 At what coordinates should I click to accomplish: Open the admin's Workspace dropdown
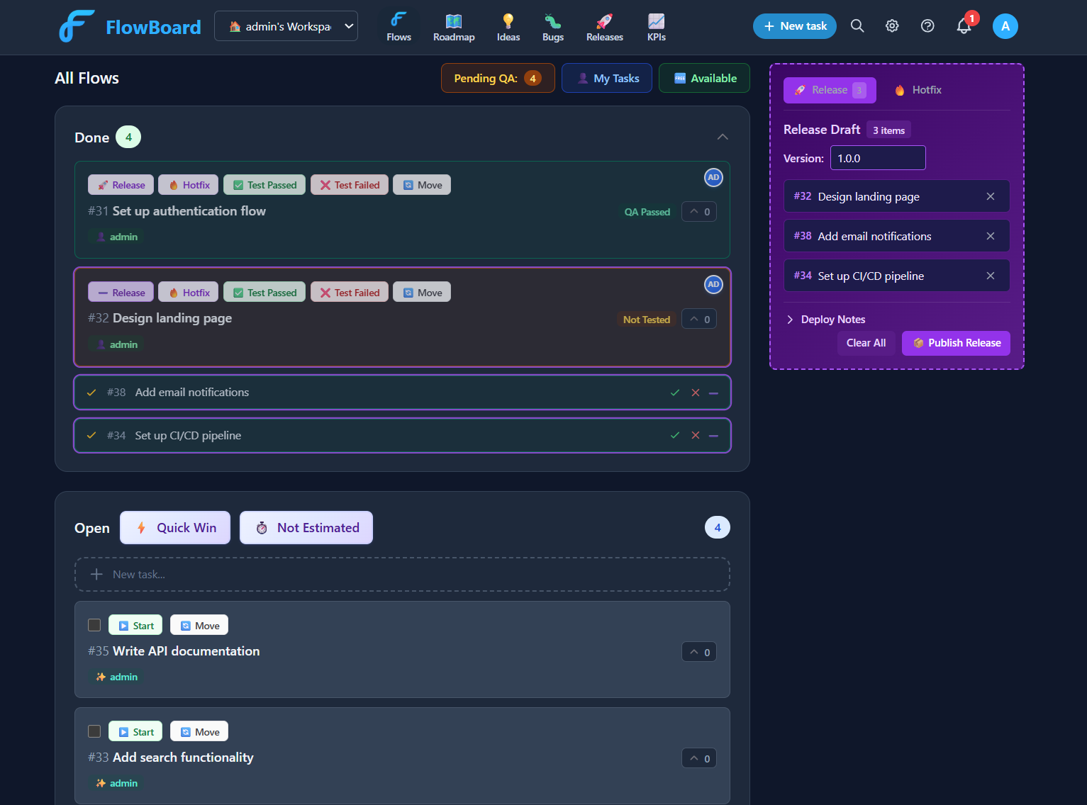pos(286,25)
